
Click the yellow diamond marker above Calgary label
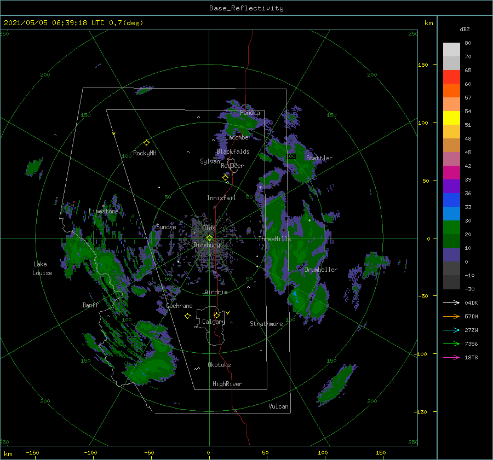coord(216,315)
